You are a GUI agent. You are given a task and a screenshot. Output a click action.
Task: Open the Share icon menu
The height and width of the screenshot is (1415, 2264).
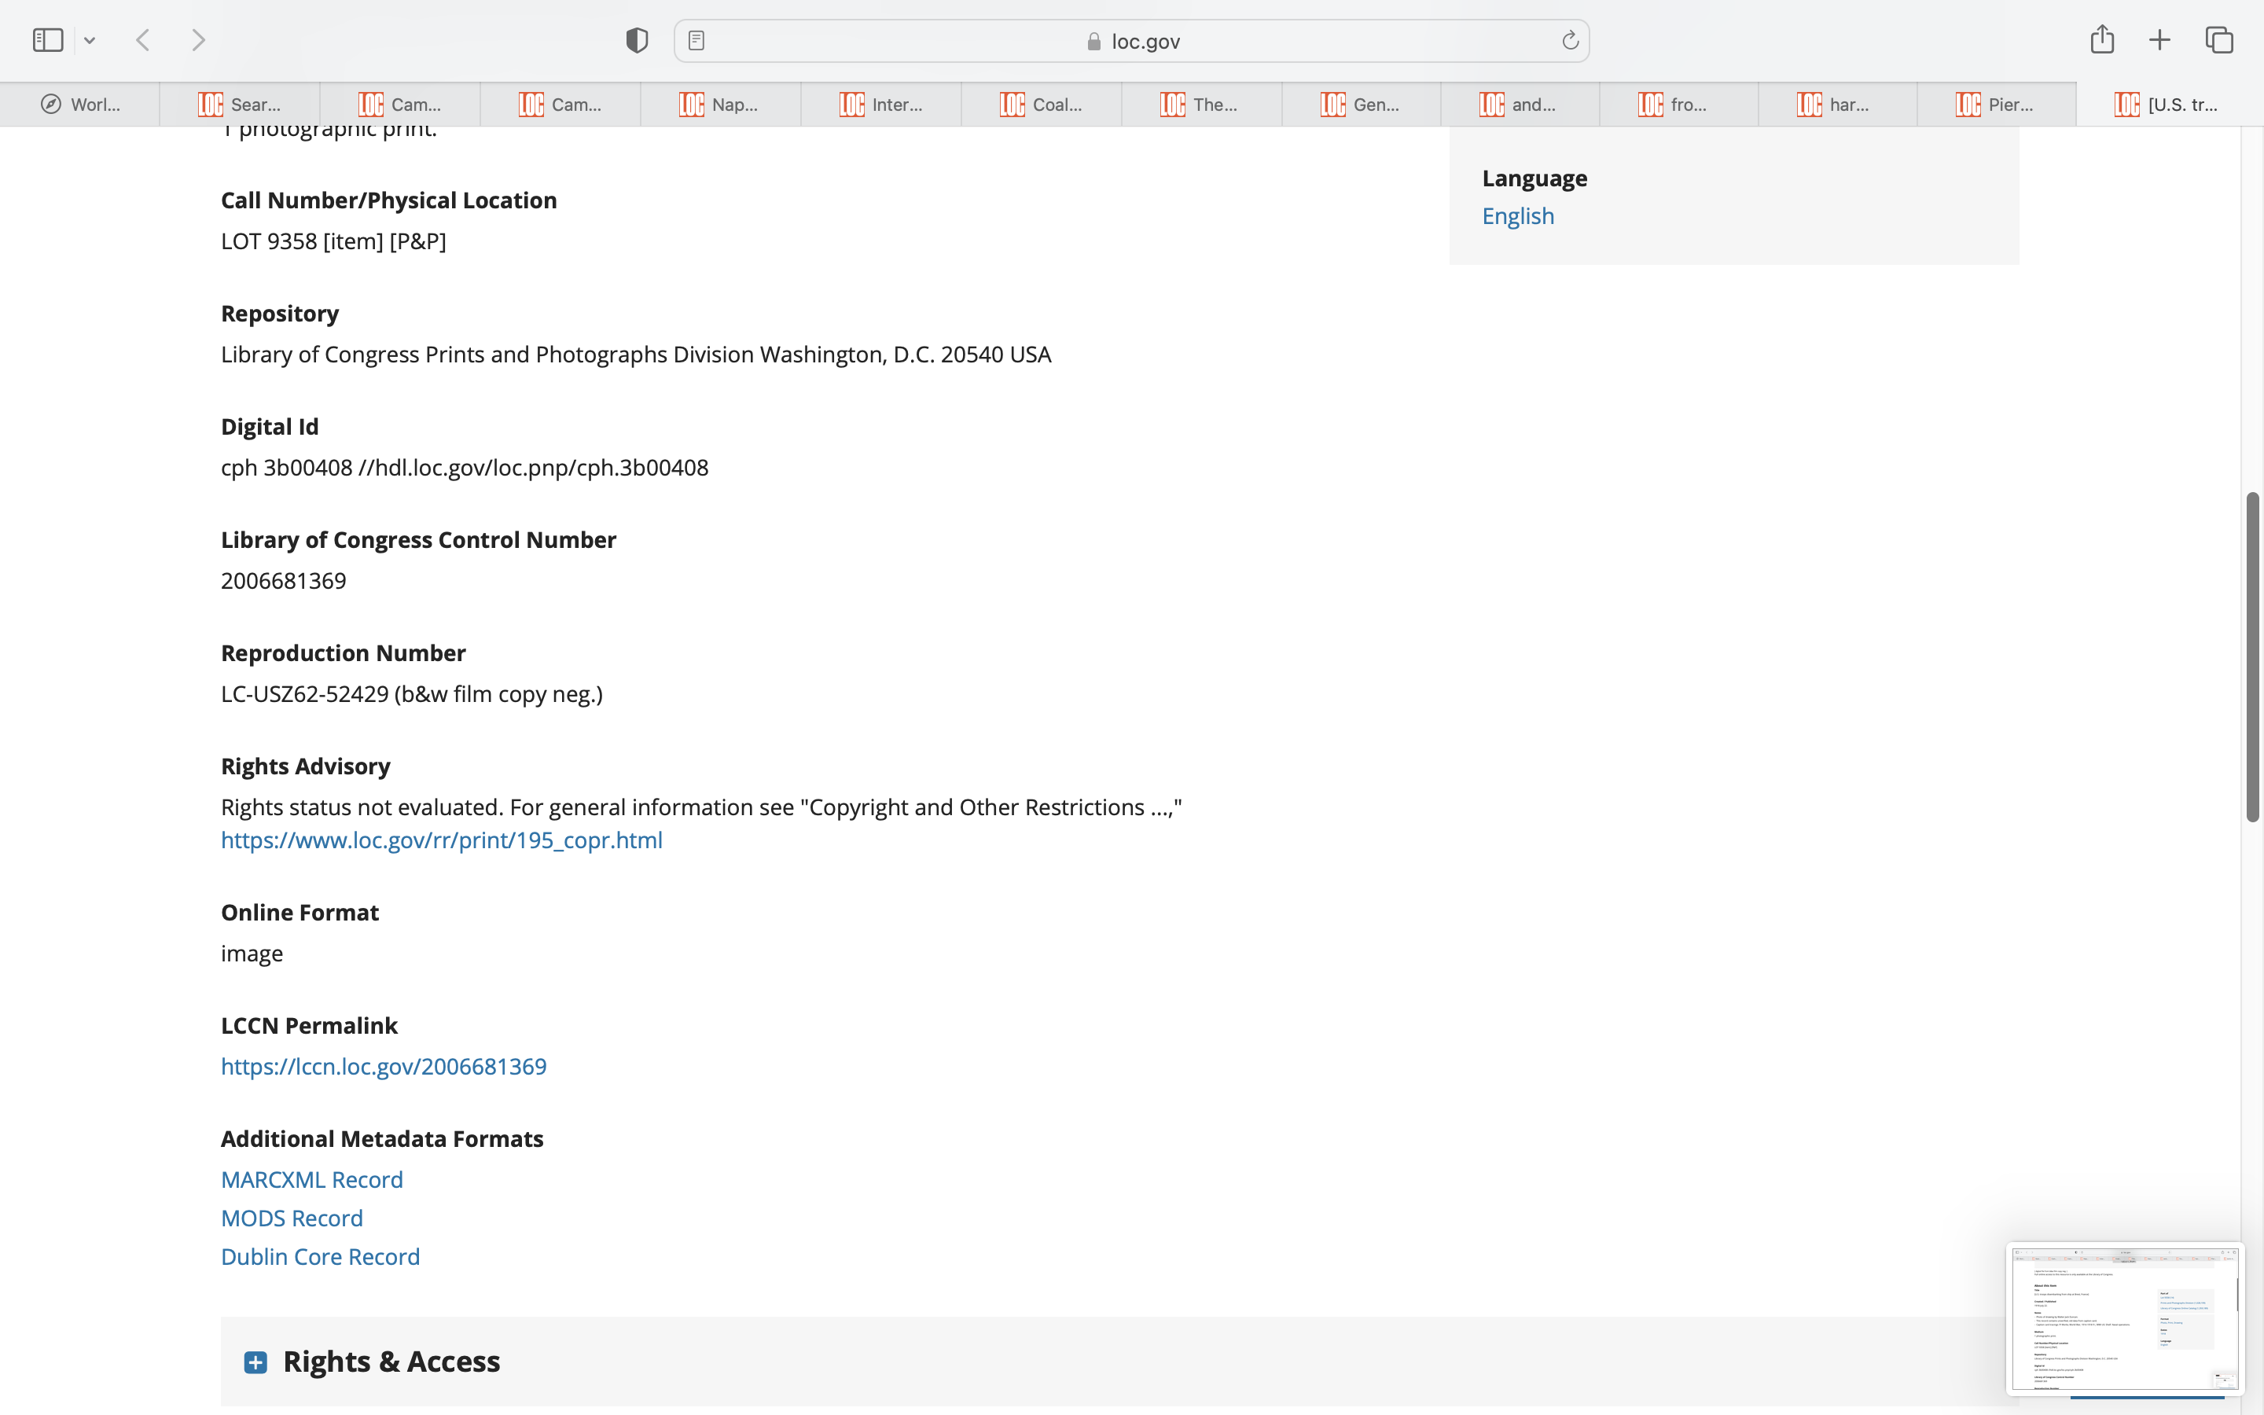pyautogui.click(x=2101, y=39)
